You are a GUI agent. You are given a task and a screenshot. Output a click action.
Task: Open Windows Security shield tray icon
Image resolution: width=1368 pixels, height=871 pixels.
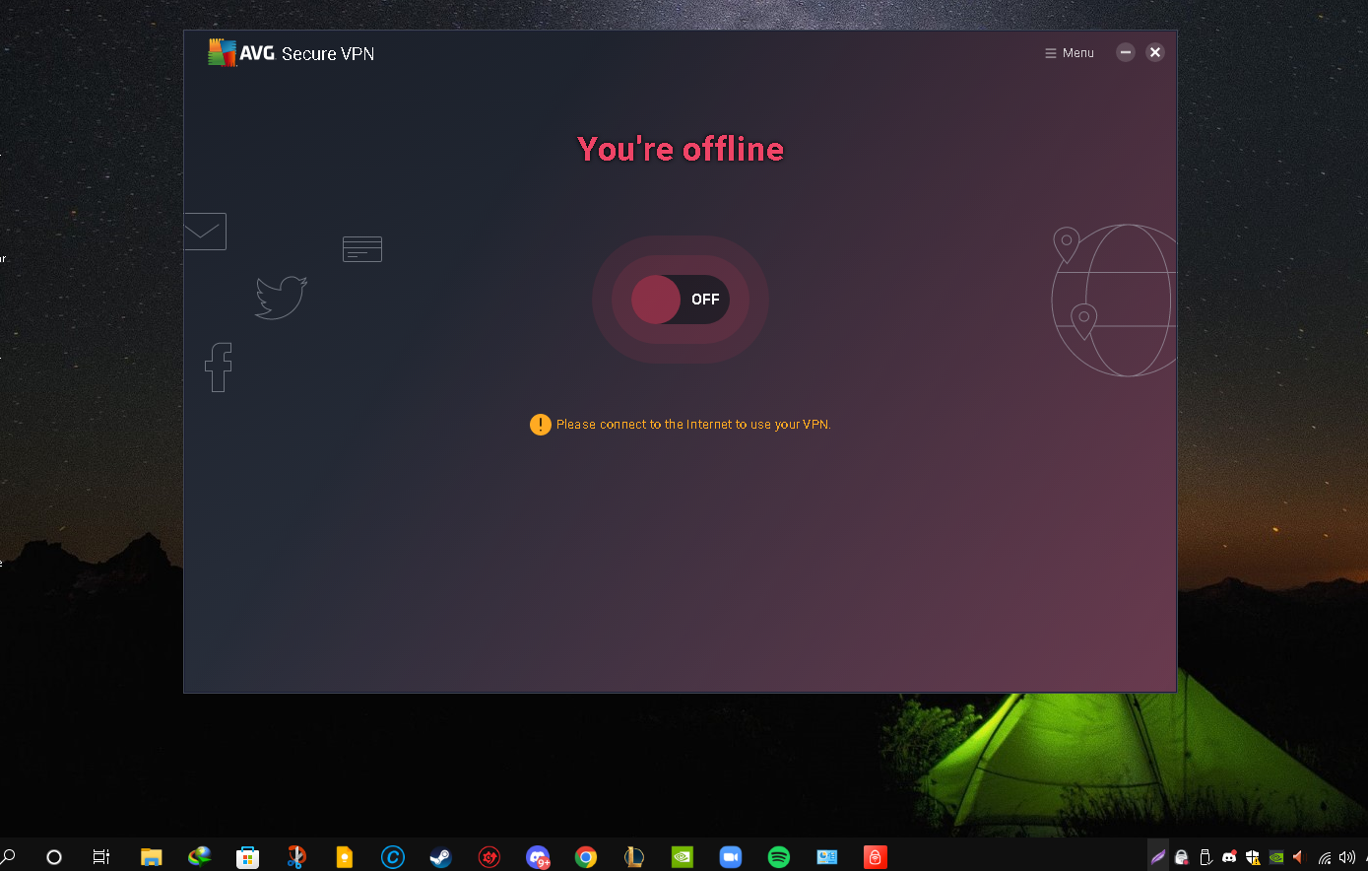[1253, 857]
